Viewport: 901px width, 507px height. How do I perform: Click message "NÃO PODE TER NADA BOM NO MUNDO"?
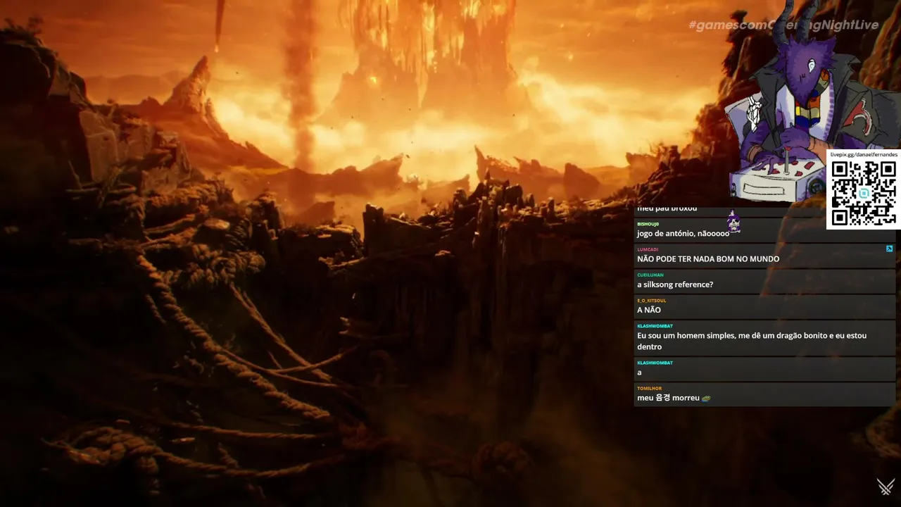coord(708,259)
